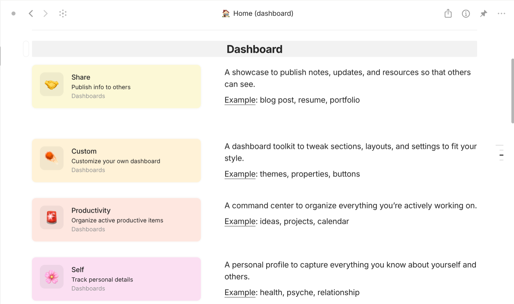Open the Dashboards link under Productivity

(88, 229)
